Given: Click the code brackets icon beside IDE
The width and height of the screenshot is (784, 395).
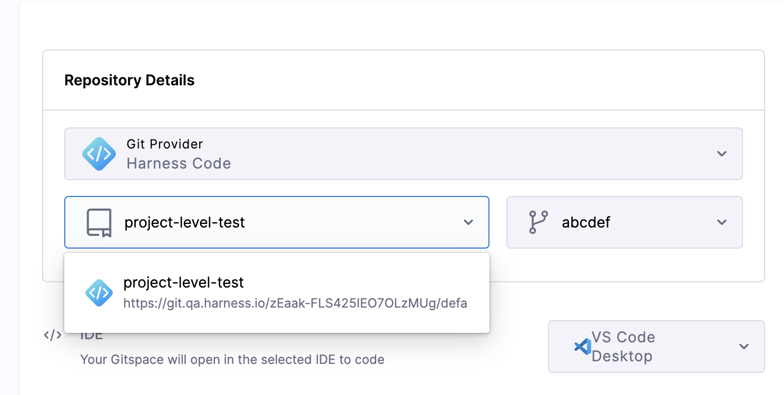Looking at the screenshot, I should [x=53, y=335].
